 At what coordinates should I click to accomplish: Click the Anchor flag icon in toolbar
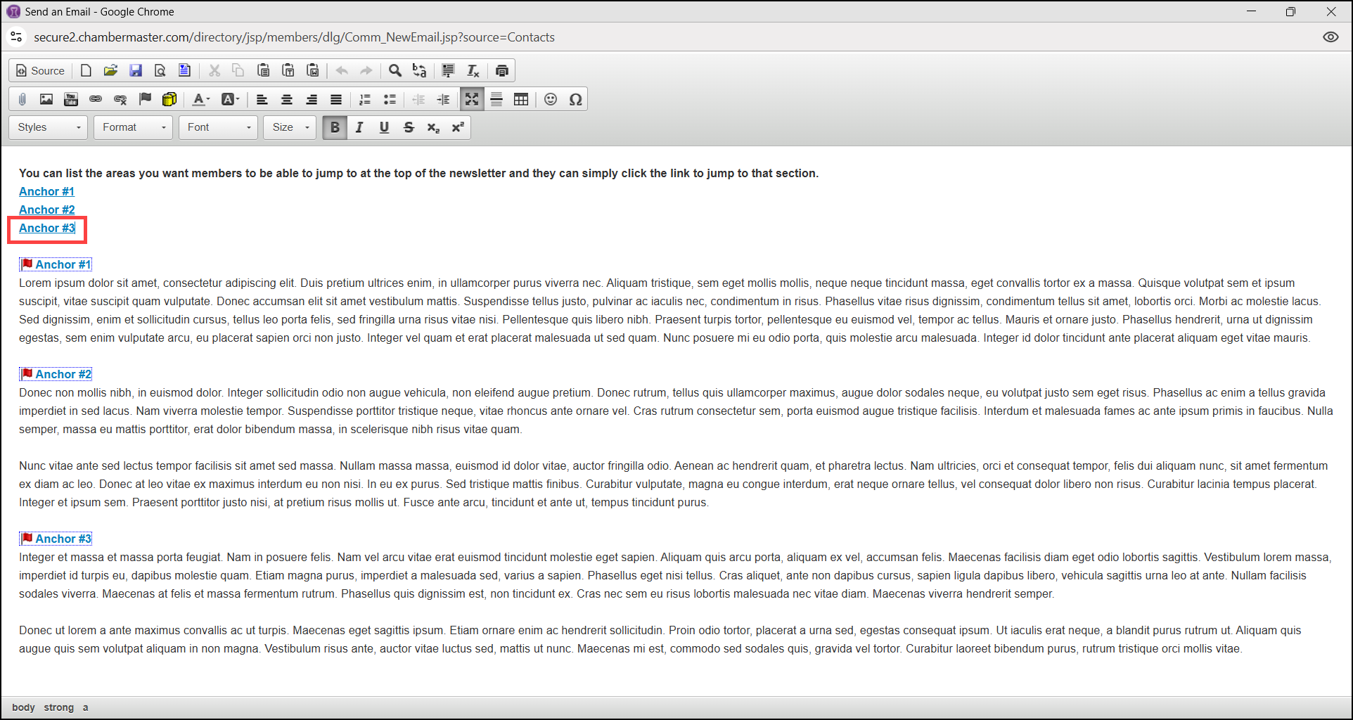[145, 99]
